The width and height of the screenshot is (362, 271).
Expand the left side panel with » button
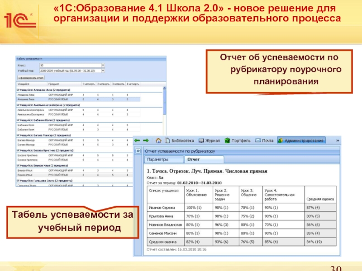(x=138, y=151)
